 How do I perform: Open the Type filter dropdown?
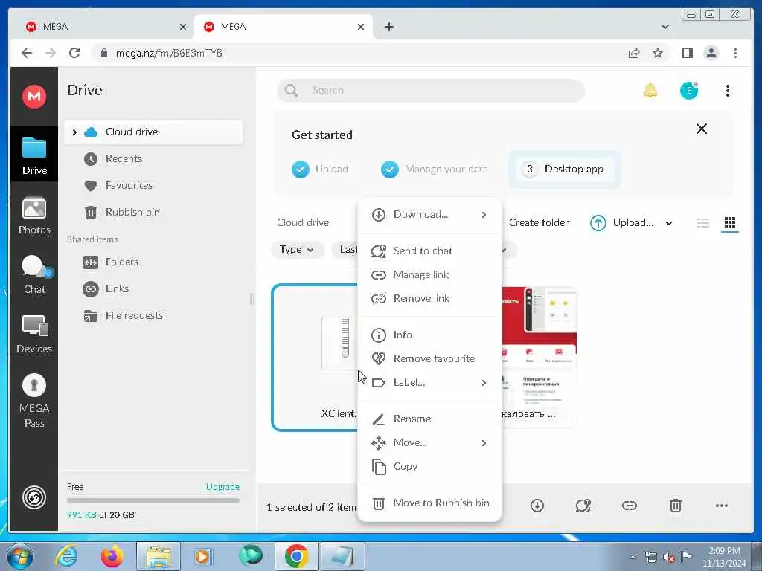(296, 250)
